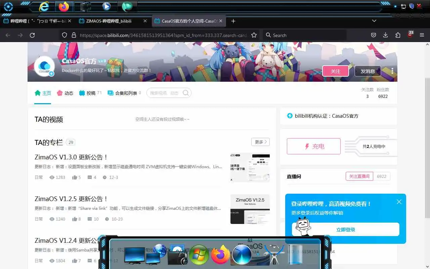The height and width of the screenshot is (269, 430).
Task: Open the Firefox hamburger application menu
Action: point(422,35)
